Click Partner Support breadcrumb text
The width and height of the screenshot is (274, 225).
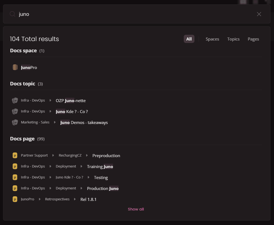point(34,155)
